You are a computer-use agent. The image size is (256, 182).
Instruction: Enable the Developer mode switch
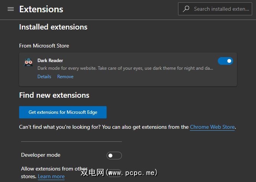pyautogui.click(x=114, y=155)
